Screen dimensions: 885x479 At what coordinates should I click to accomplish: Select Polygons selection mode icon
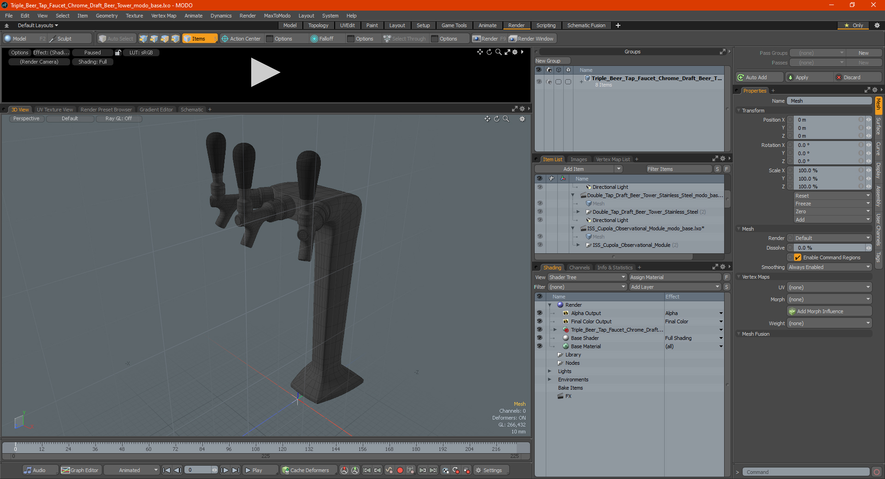[x=165, y=39]
